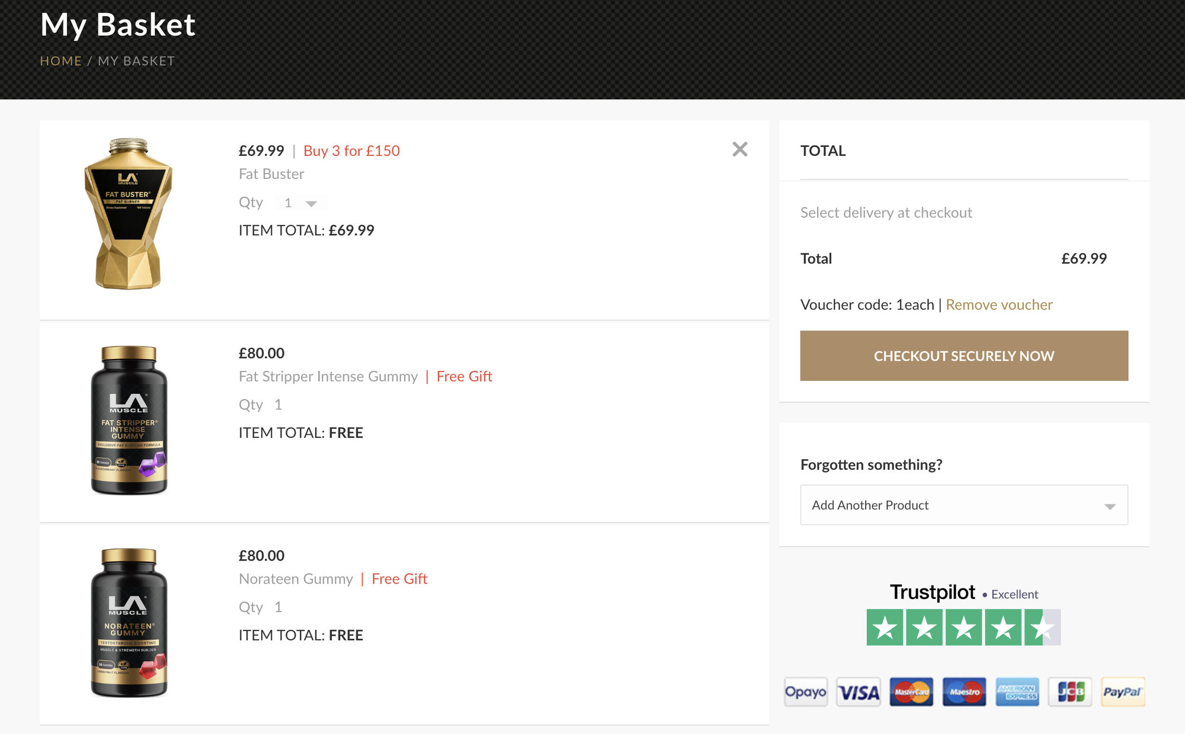This screenshot has width=1185, height=734.
Task: Go to HOME via breadcrumb
Action: coord(61,61)
